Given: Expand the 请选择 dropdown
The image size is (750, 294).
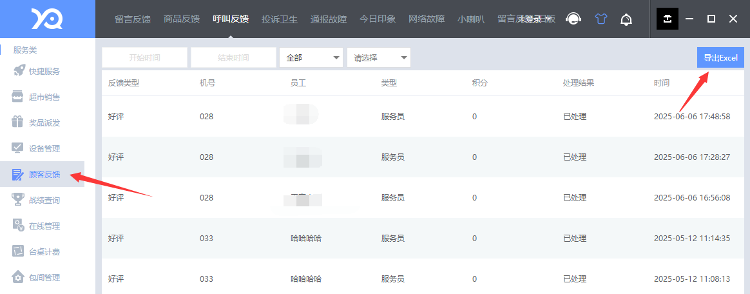Looking at the screenshot, I should [x=379, y=57].
